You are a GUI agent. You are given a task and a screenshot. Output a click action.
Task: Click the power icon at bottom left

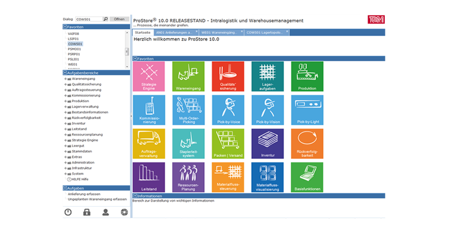[68, 212]
